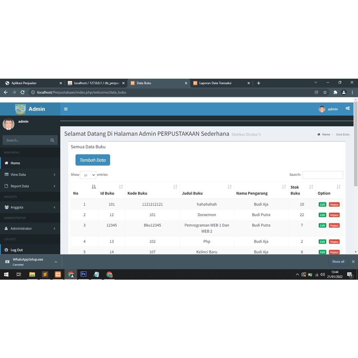Image resolution: width=358 pixels, height=358 pixels.
Task: Click the Chrome extensions puzzle icon
Action: point(335,92)
